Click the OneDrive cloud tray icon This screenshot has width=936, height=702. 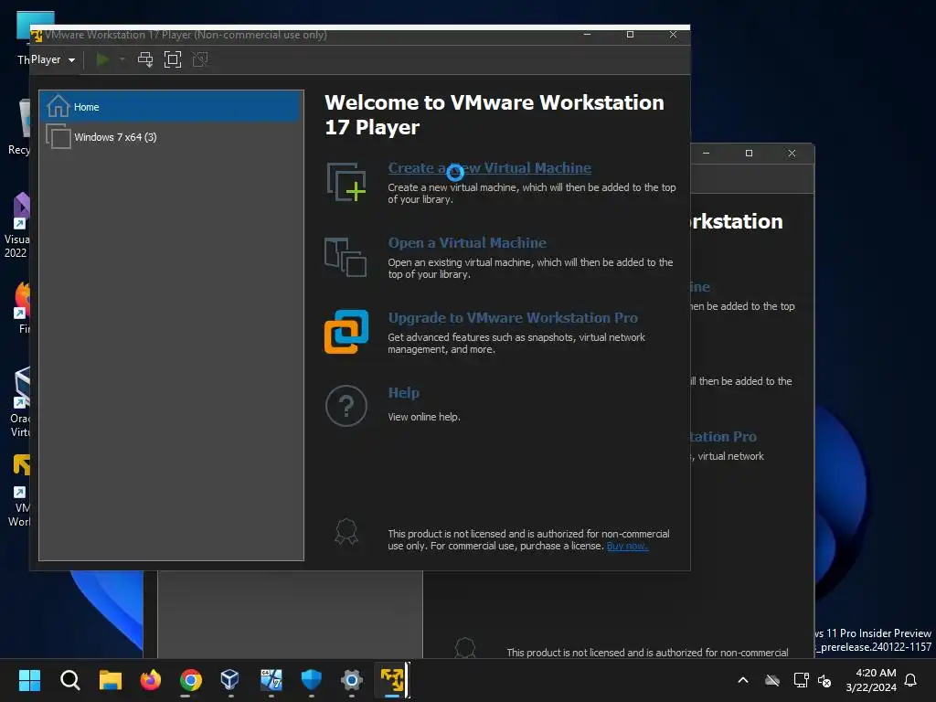(x=772, y=680)
